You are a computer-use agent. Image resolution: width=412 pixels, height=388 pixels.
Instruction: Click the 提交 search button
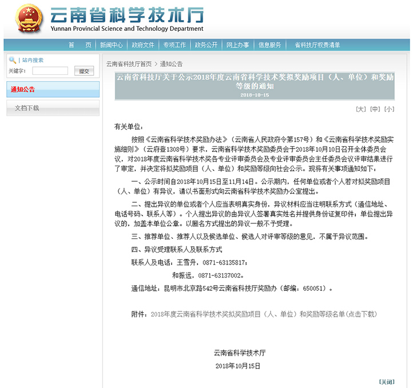[84, 71]
